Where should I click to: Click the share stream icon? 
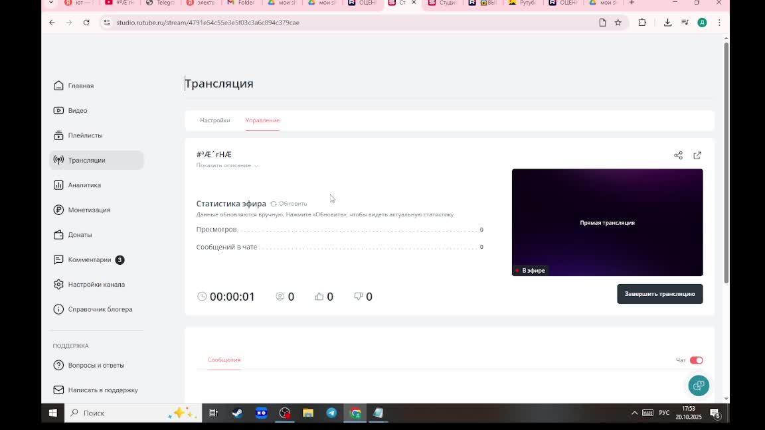pyautogui.click(x=678, y=155)
